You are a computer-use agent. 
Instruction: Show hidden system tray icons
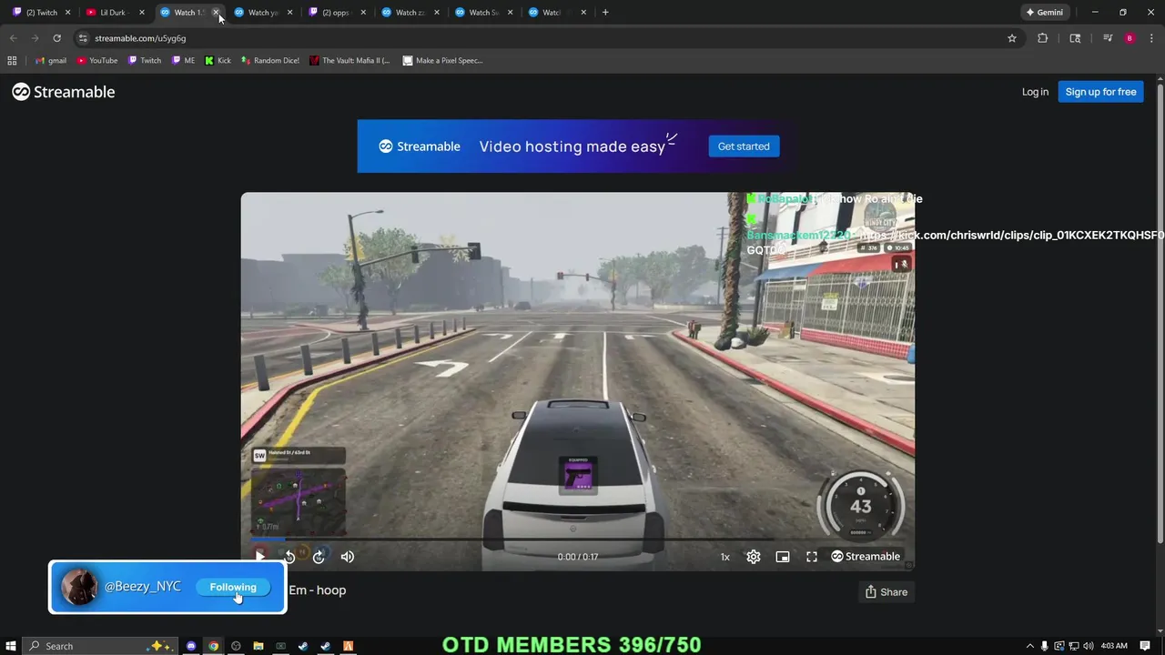pos(1029,646)
